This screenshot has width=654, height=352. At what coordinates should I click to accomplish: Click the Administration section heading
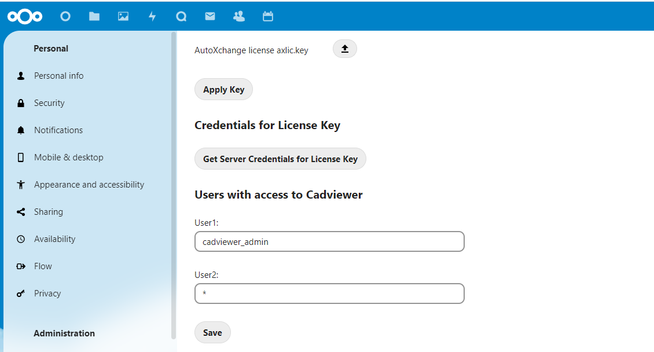pyautogui.click(x=64, y=333)
